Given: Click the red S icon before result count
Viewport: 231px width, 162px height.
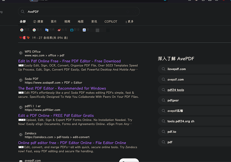Looking at the screenshot, I should pyautogui.click(x=24, y=38).
